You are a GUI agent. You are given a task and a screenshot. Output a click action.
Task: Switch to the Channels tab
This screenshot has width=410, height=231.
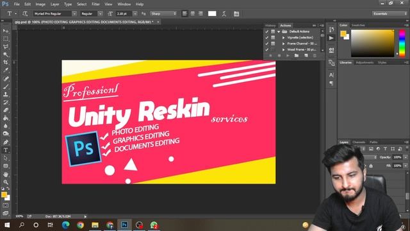[x=359, y=142]
